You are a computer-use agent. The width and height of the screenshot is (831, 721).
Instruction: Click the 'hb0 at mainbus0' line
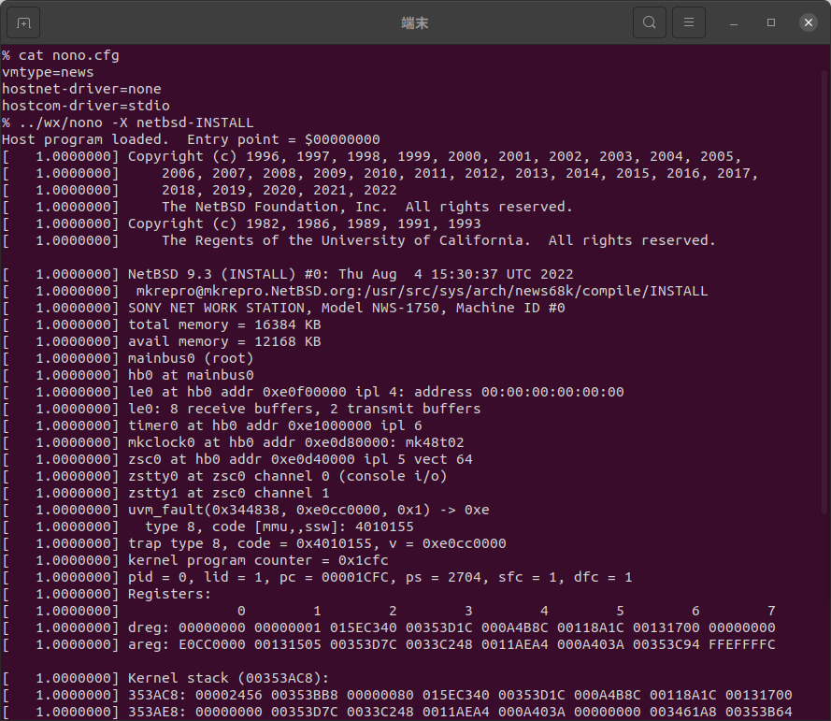(x=128, y=375)
